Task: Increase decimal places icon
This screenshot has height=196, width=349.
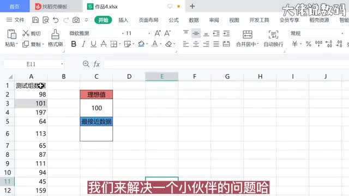Action: coord(329,44)
